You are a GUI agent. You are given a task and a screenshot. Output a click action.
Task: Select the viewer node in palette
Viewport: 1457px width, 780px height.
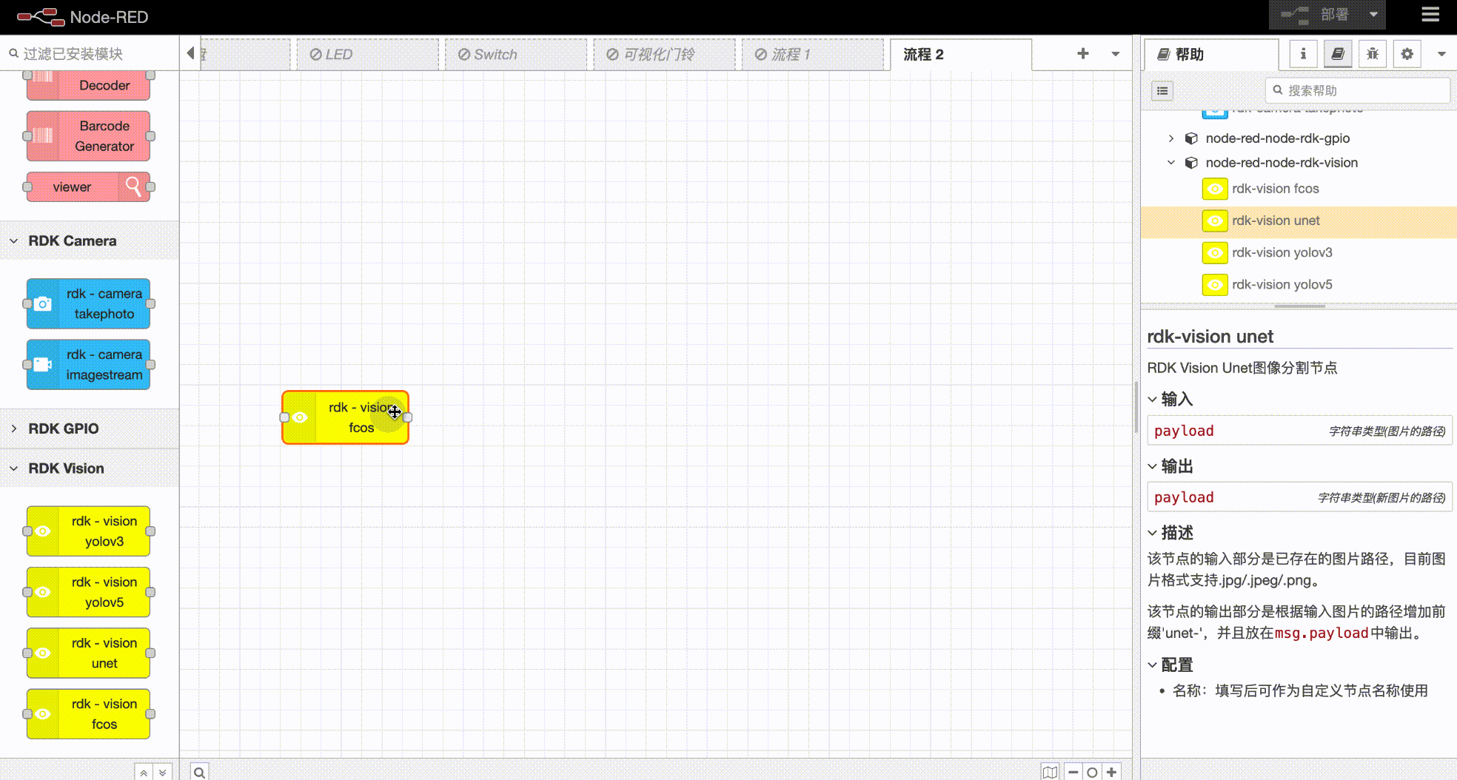pyautogui.click(x=88, y=187)
